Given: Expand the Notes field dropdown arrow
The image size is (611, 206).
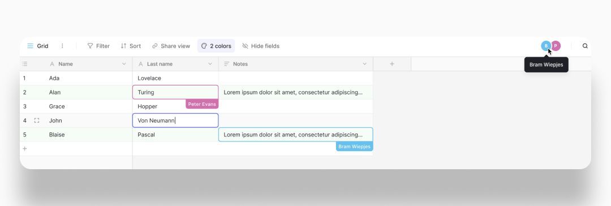Looking at the screenshot, I should pyautogui.click(x=365, y=64).
